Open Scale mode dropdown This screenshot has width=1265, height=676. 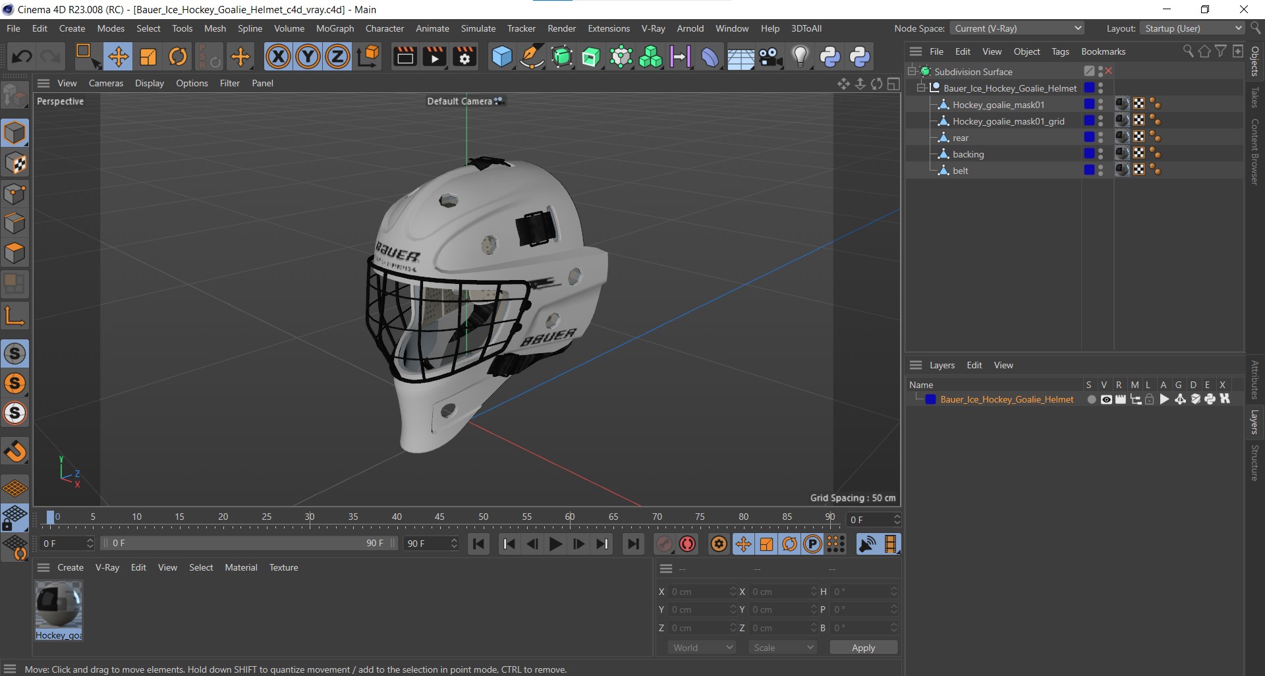coord(783,648)
